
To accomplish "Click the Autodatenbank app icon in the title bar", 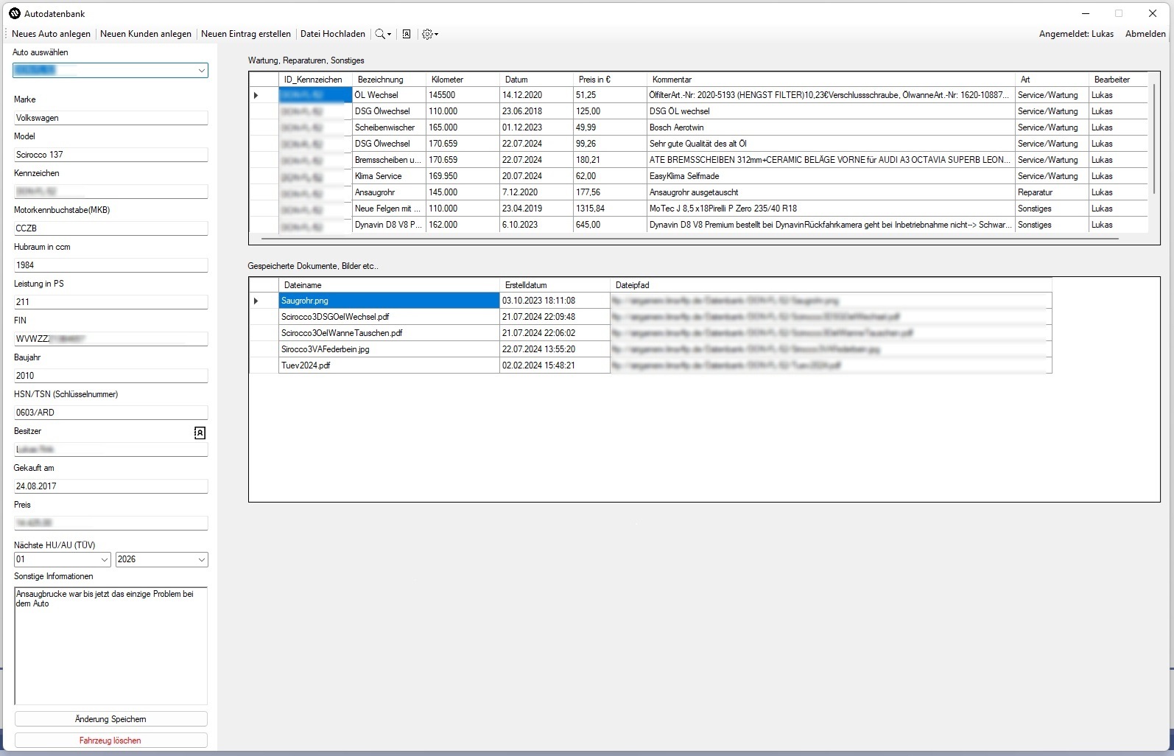I will tap(14, 13).
